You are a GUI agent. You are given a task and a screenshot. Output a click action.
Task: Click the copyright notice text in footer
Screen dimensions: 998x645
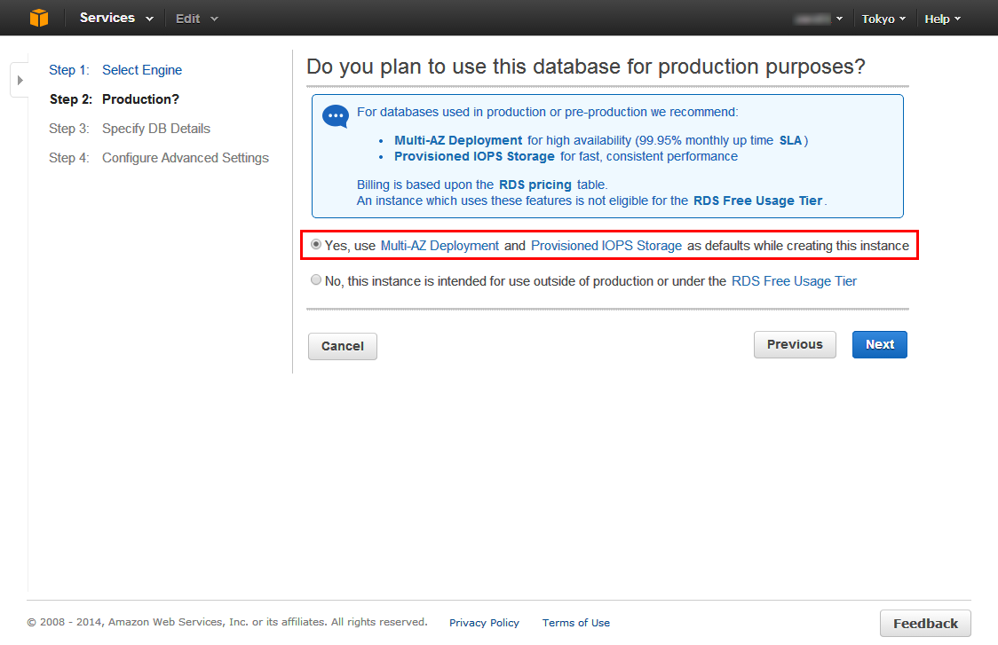tap(227, 622)
